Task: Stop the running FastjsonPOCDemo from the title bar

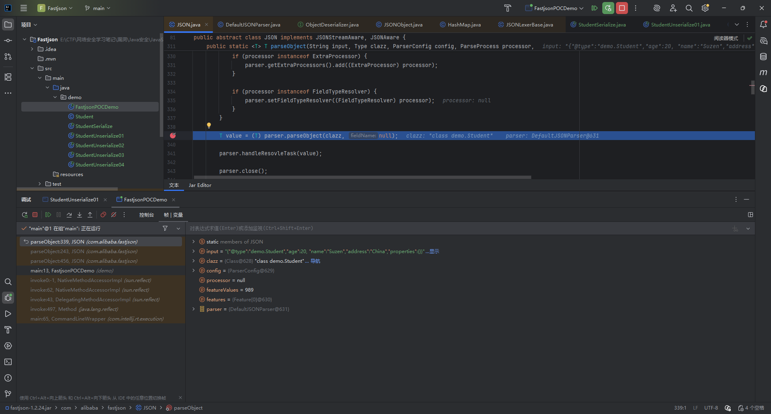Action: point(622,8)
